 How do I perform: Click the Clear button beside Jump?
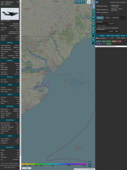[117, 31]
